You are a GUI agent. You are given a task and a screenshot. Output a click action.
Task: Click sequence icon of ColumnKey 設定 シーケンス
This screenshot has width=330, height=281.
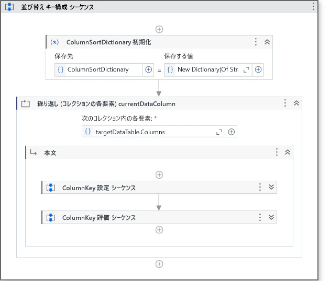point(51,188)
